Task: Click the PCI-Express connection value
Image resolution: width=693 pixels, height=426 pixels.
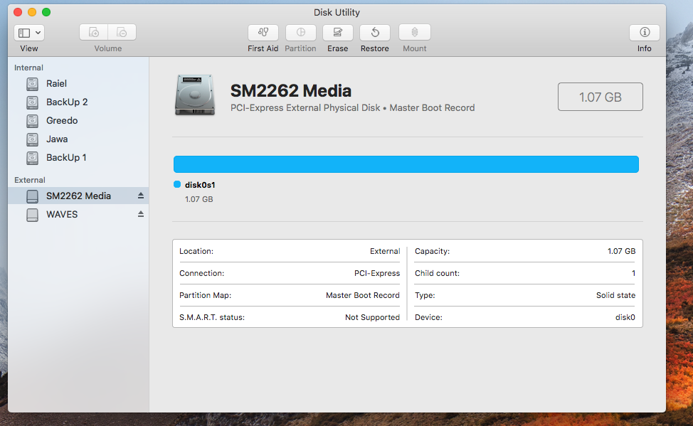Action: click(377, 273)
